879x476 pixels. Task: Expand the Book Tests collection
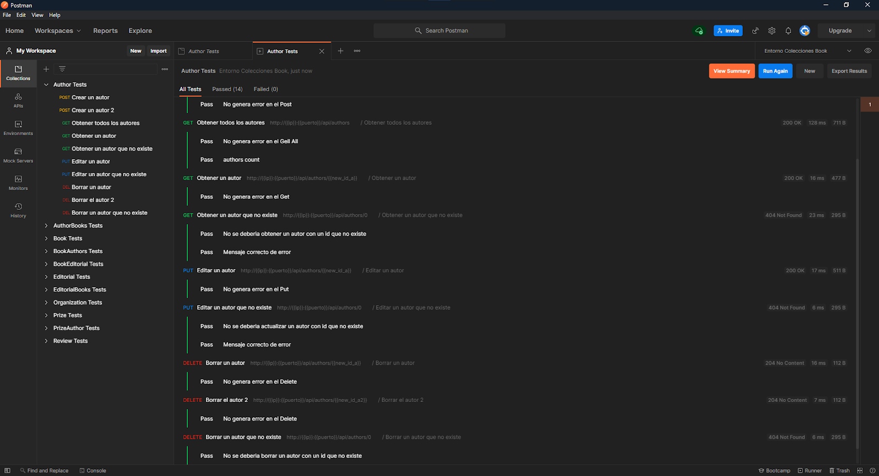coord(46,238)
